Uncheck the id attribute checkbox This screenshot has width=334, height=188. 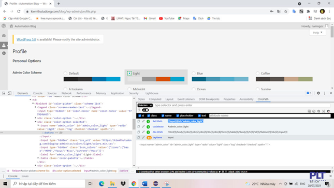(140, 115)
